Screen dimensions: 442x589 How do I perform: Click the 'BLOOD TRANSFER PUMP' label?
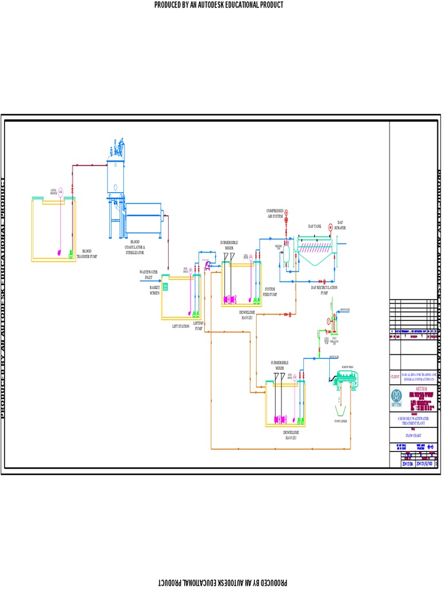coord(87,254)
